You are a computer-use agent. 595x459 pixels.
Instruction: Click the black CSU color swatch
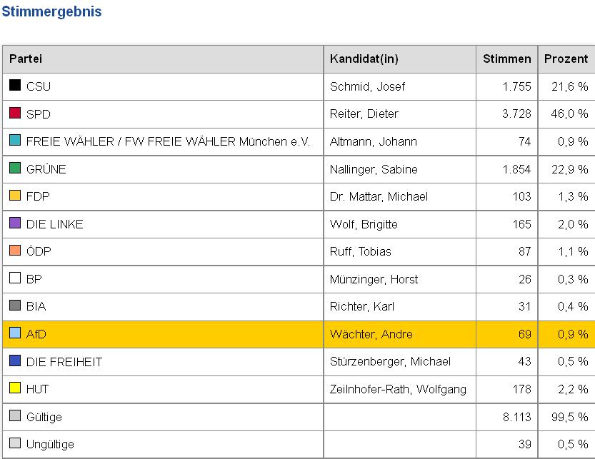pos(15,86)
